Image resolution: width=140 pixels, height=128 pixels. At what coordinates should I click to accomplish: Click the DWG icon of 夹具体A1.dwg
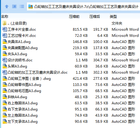pos(5,41)
